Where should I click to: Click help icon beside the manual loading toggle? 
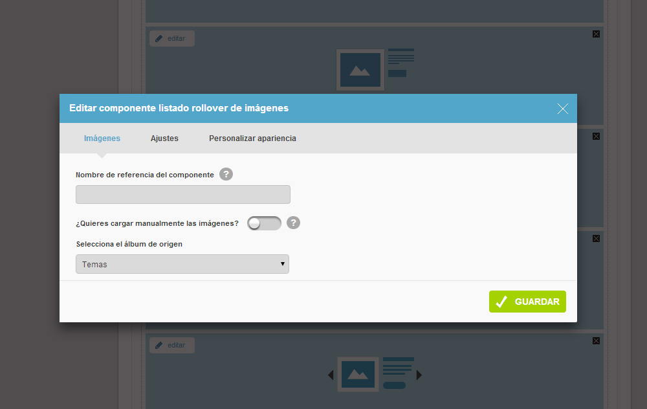pyautogui.click(x=293, y=223)
